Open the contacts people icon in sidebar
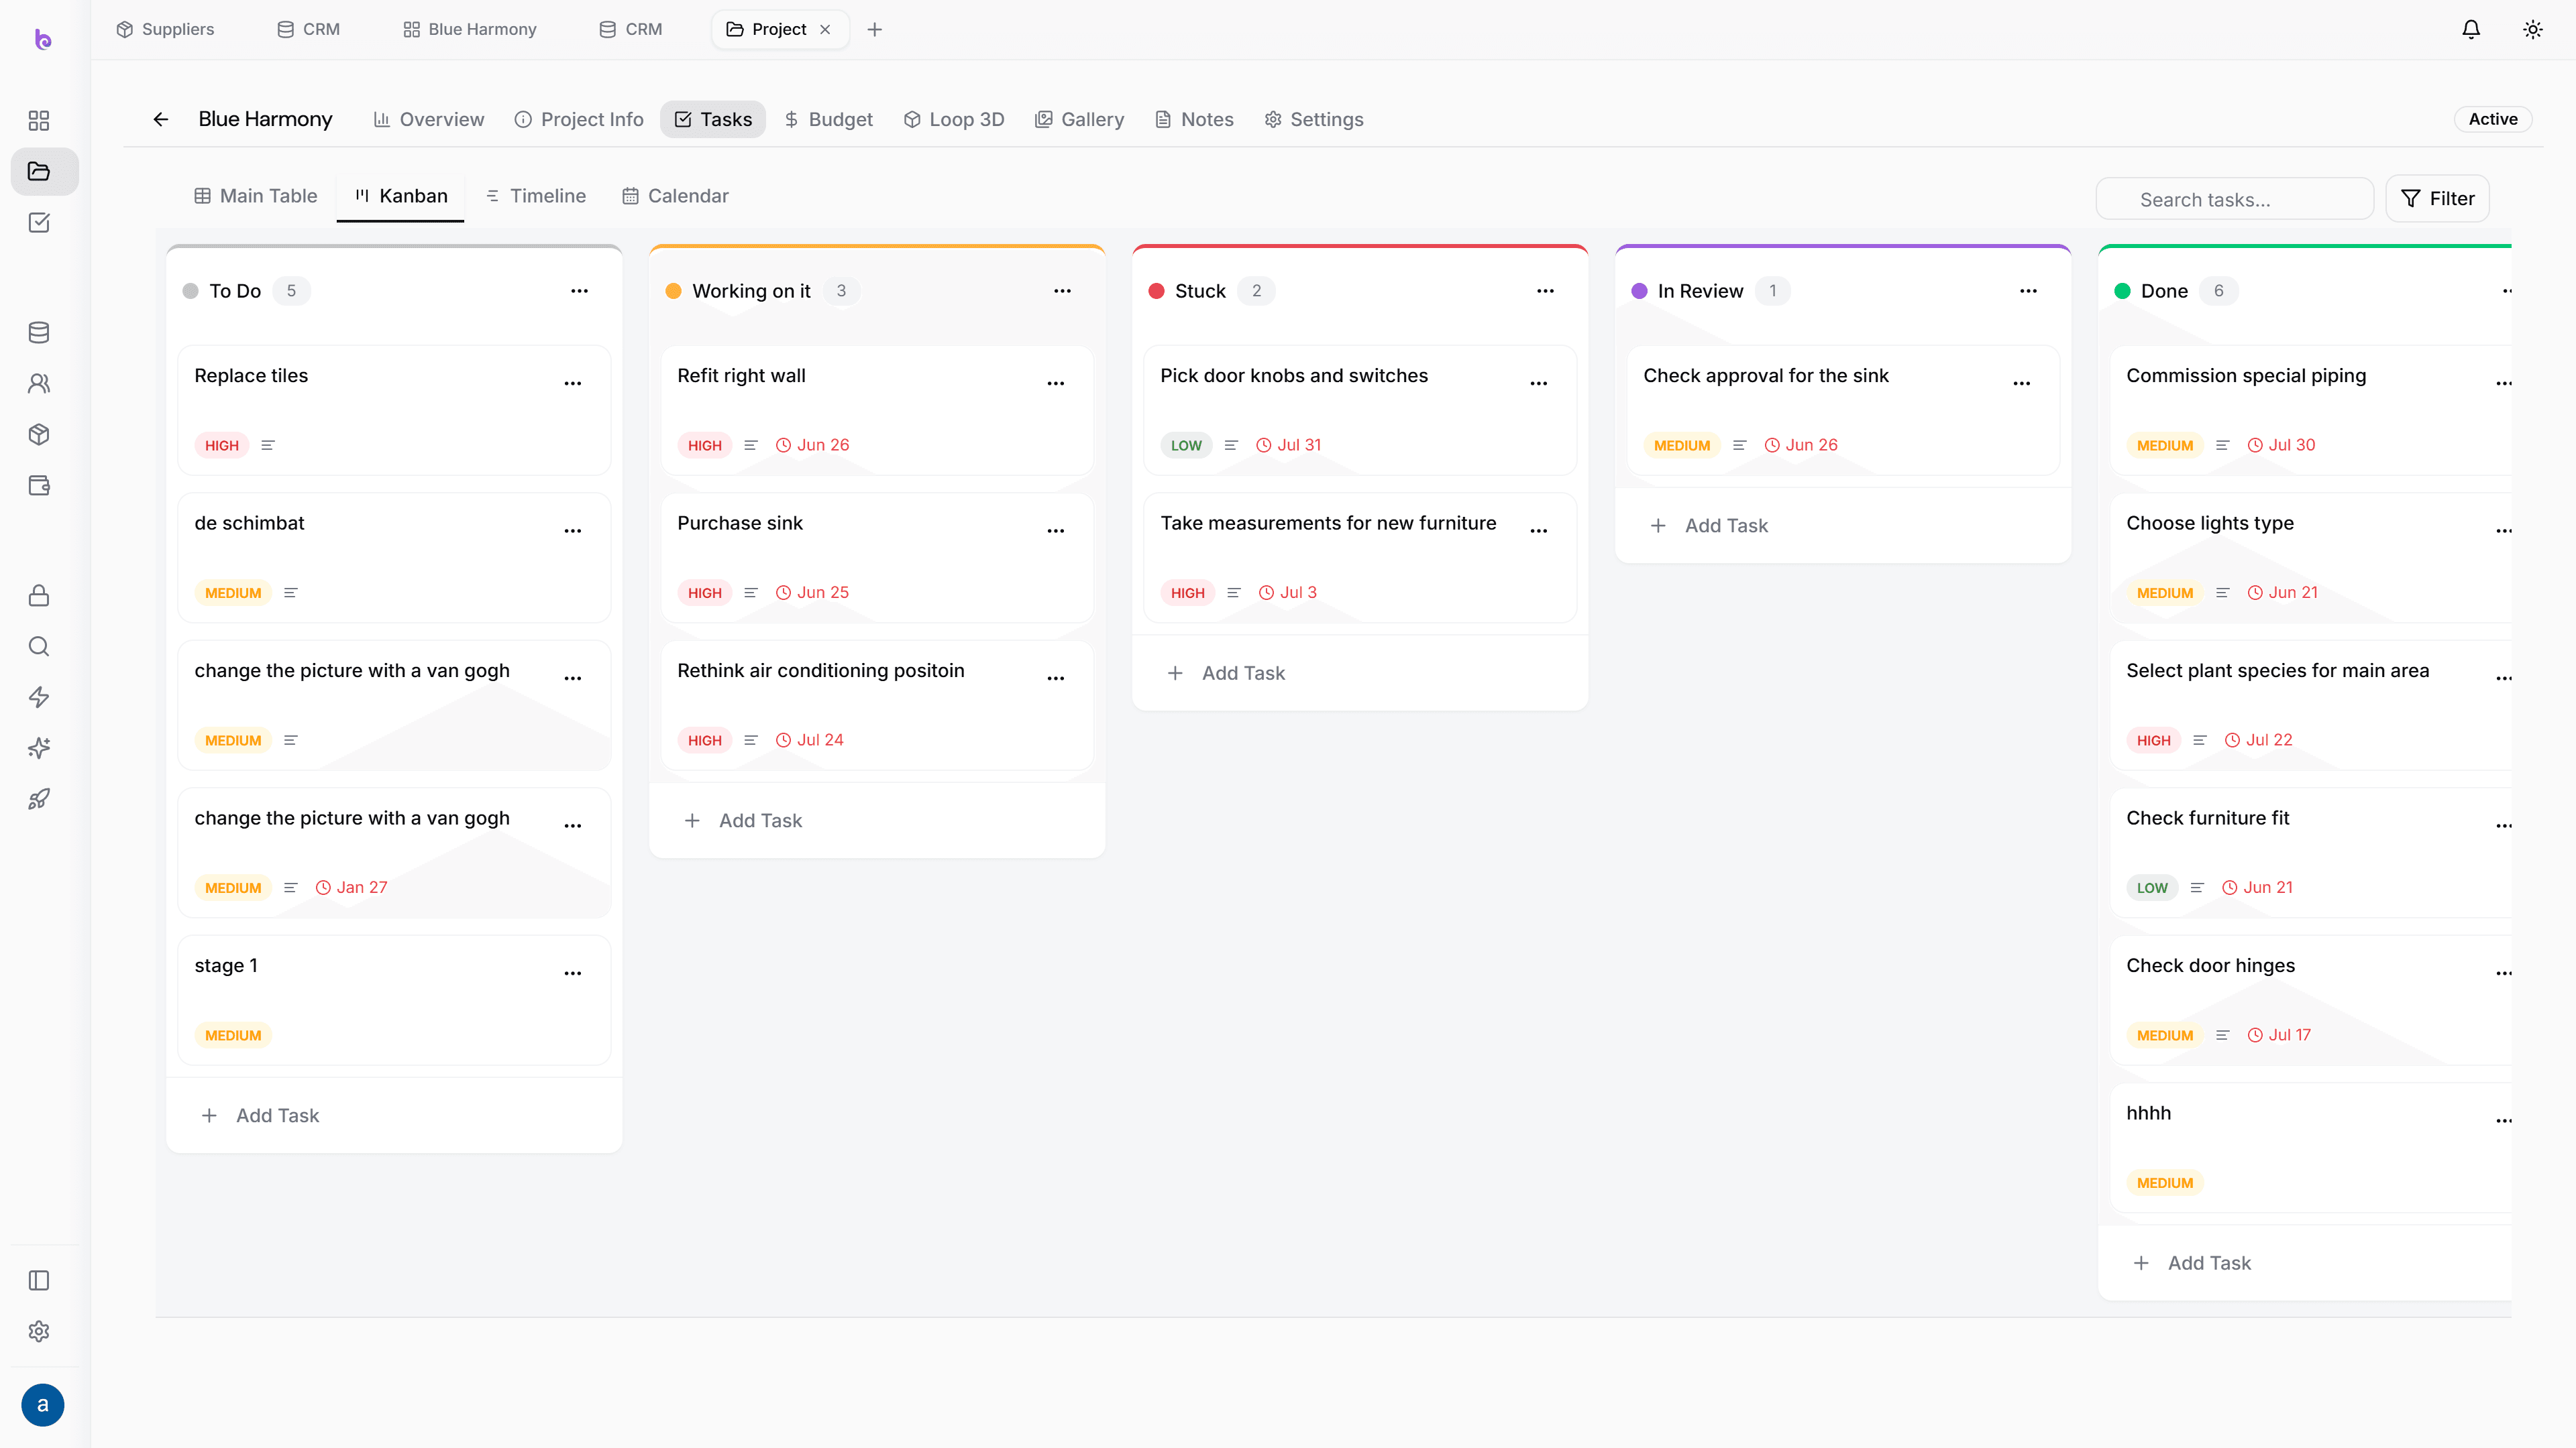Image resolution: width=2576 pixels, height=1448 pixels. pos(39,383)
